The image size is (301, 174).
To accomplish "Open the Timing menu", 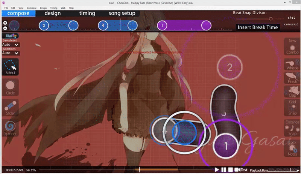I will click(x=54, y=8).
